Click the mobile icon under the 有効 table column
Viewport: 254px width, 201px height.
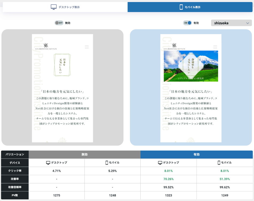[219, 163]
